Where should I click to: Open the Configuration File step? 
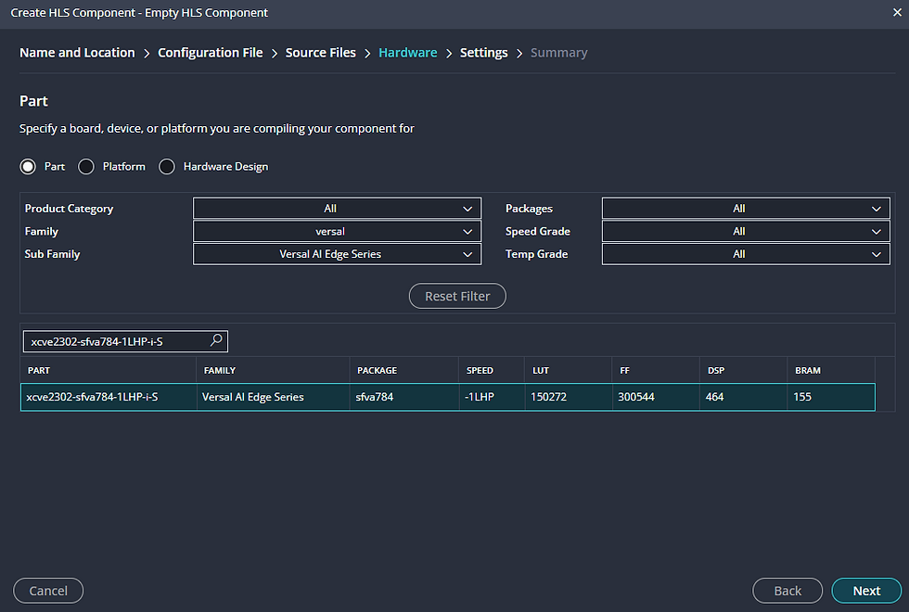(210, 52)
